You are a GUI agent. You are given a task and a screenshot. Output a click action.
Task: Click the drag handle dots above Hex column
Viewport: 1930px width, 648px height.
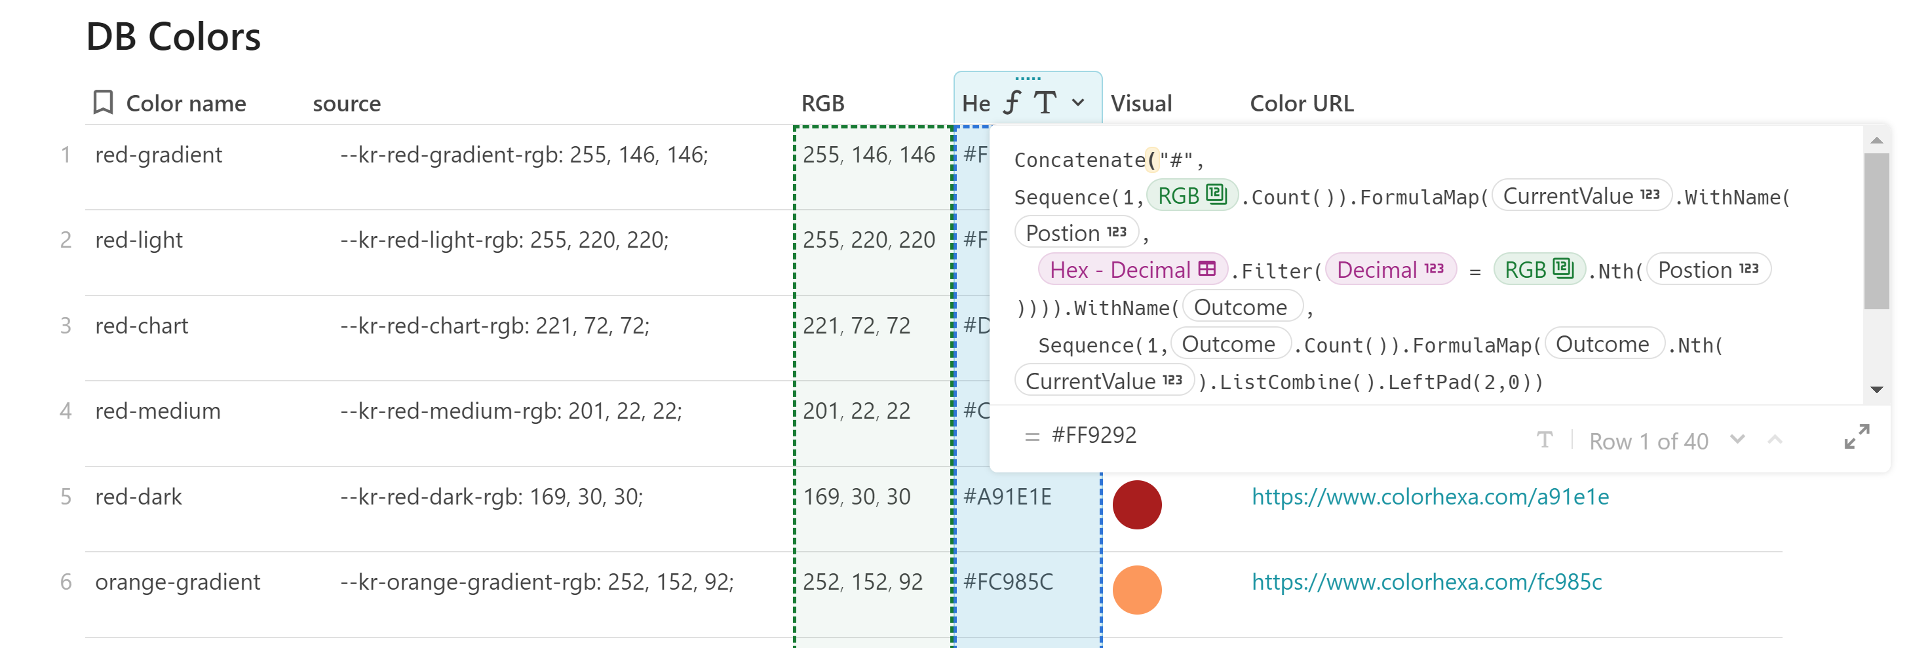point(1027,79)
